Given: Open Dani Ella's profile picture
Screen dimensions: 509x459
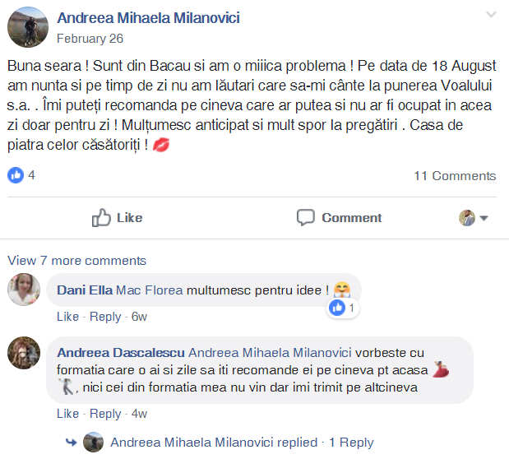Looking at the screenshot, I should (x=24, y=290).
